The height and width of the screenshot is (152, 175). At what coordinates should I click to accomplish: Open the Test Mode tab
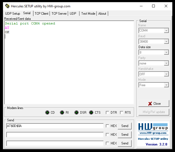(88, 14)
